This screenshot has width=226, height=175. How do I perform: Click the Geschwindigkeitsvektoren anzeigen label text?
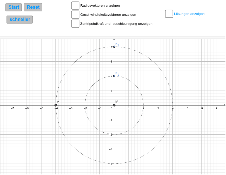pyautogui.click(x=108, y=15)
